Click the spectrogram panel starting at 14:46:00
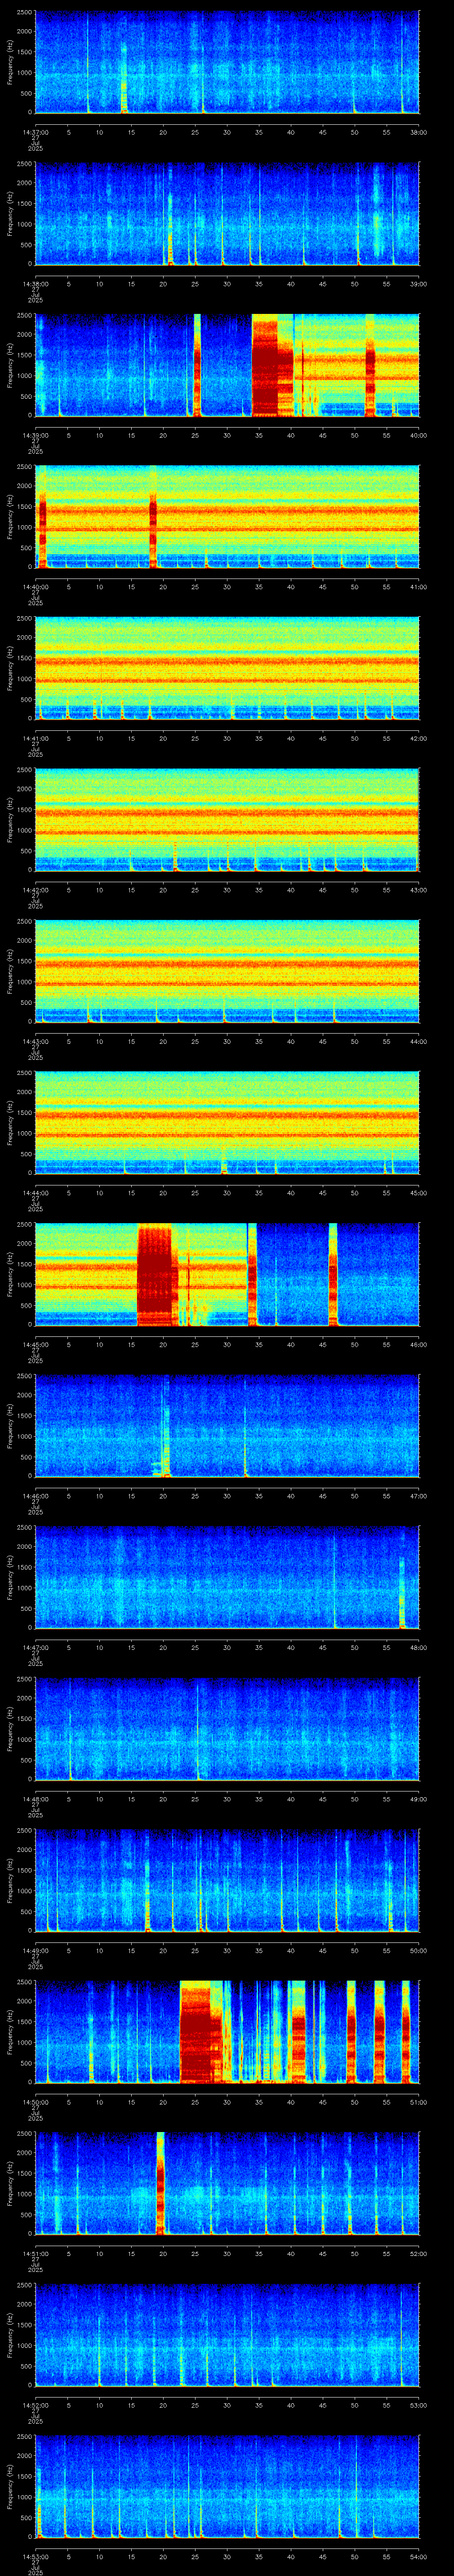This screenshot has width=454, height=2576. (227, 1426)
